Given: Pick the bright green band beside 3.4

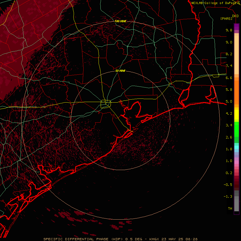Looking at the screenshot, I should [236, 129].
